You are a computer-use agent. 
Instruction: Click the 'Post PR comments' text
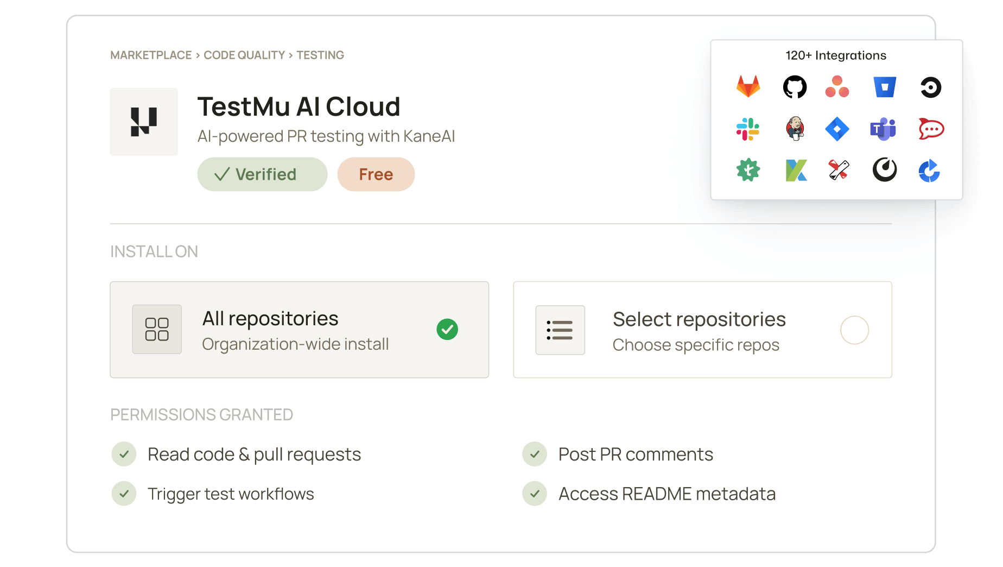(636, 455)
